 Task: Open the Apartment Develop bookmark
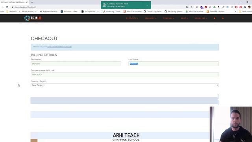49,11
